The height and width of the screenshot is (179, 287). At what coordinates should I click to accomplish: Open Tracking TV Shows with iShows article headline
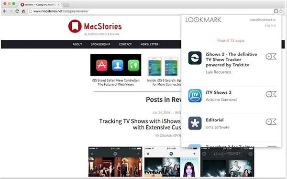click(140, 124)
